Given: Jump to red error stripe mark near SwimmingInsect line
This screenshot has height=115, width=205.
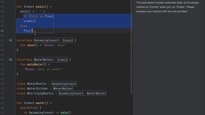Looking at the screenshot, I should (x=131, y=41).
